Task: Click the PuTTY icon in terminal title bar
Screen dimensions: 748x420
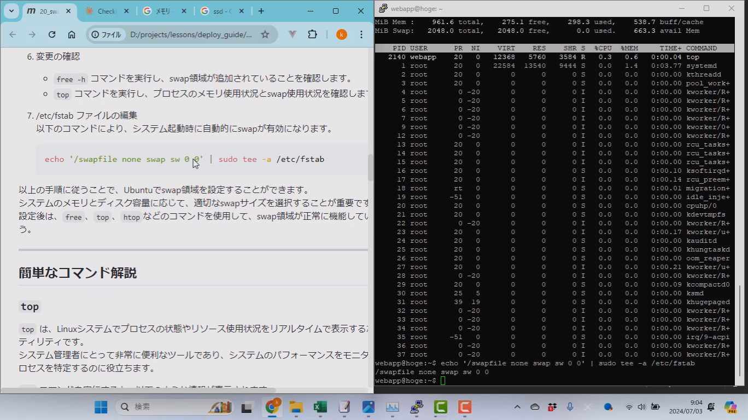Action: click(383, 8)
